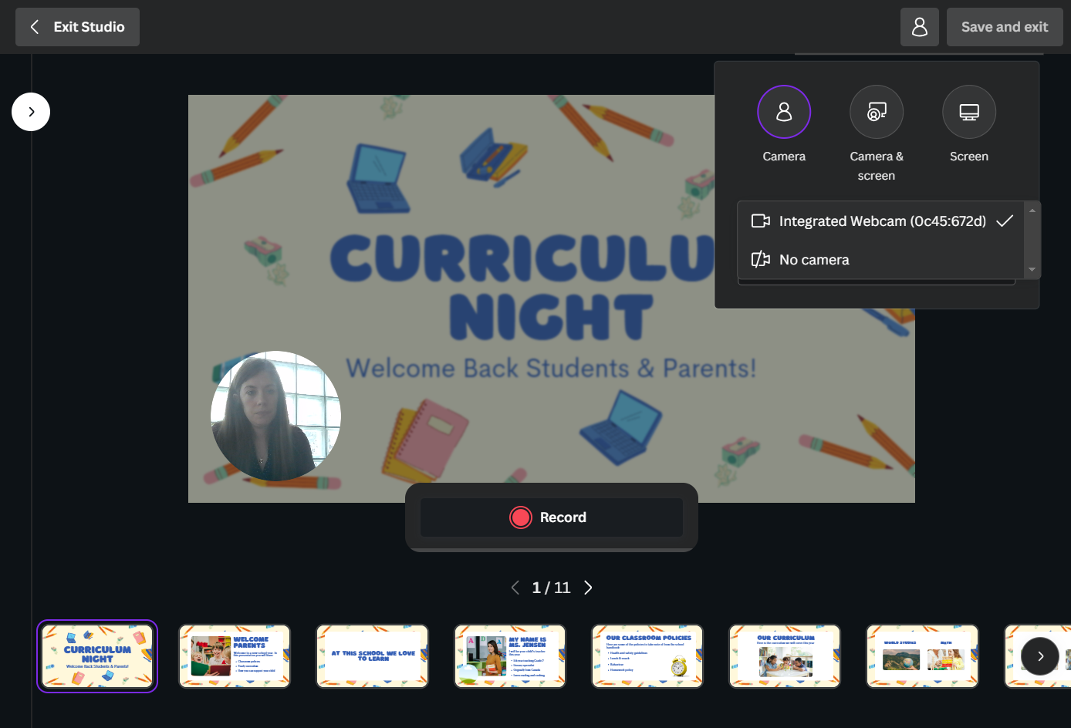Image resolution: width=1071 pixels, height=728 pixels.
Task: Click the slide counter 1 / 11
Action: click(x=551, y=588)
